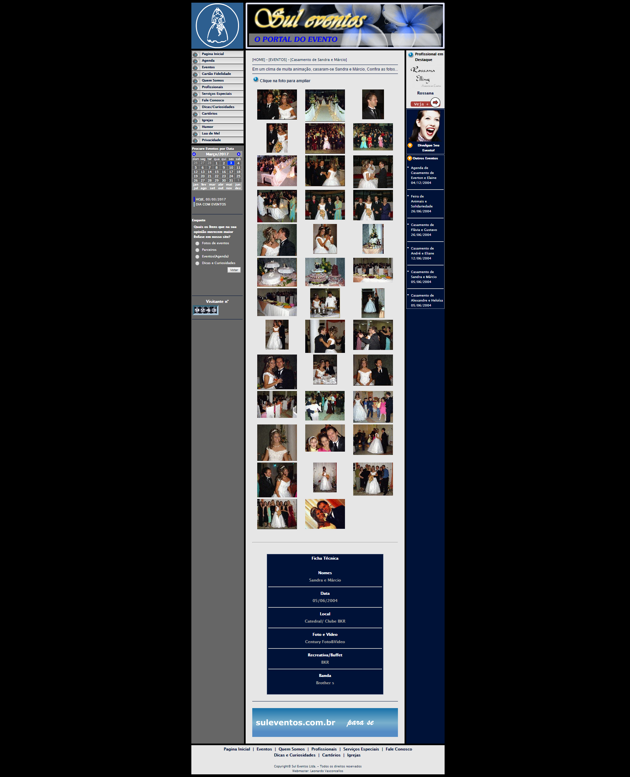This screenshot has height=777, width=630.
Task: Click the Veja + arrow icon
Action: click(435, 102)
